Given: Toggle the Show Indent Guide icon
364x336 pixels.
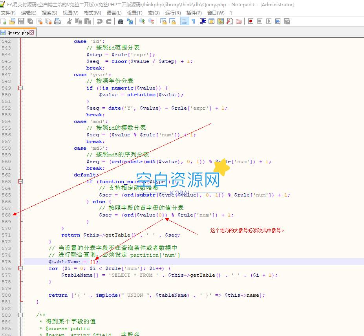Looking at the screenshot, I should point(203,21).
